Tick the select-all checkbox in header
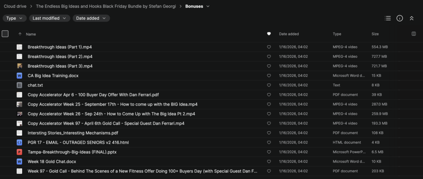Image resolution: width=423 pixels, height=179 pixels. pyautogui.click(x=5, y=34)
